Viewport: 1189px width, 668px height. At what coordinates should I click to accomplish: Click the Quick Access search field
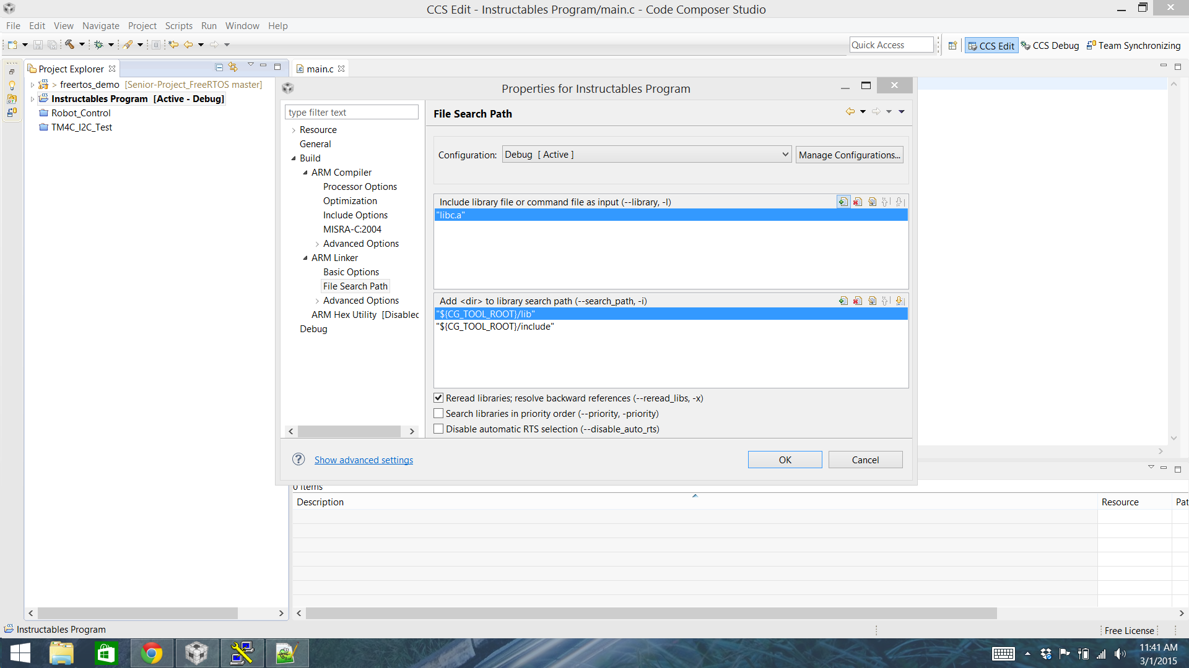pyautogui.click(x=891, y=45)
